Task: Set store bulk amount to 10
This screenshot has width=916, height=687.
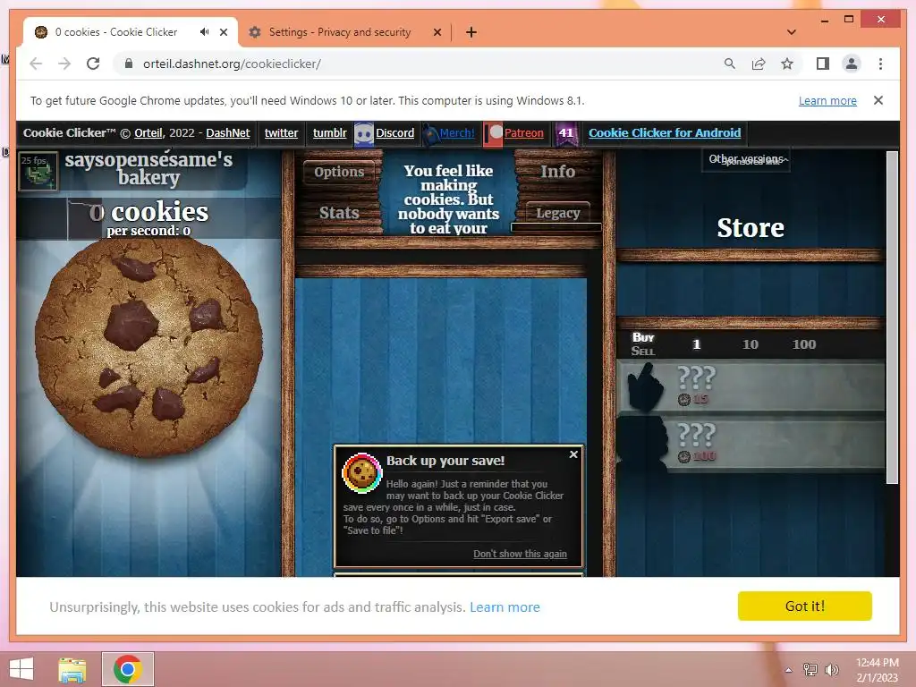Action: tap(751, 344)
